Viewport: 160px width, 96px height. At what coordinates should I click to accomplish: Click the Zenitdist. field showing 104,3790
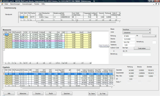click(129, 42)
